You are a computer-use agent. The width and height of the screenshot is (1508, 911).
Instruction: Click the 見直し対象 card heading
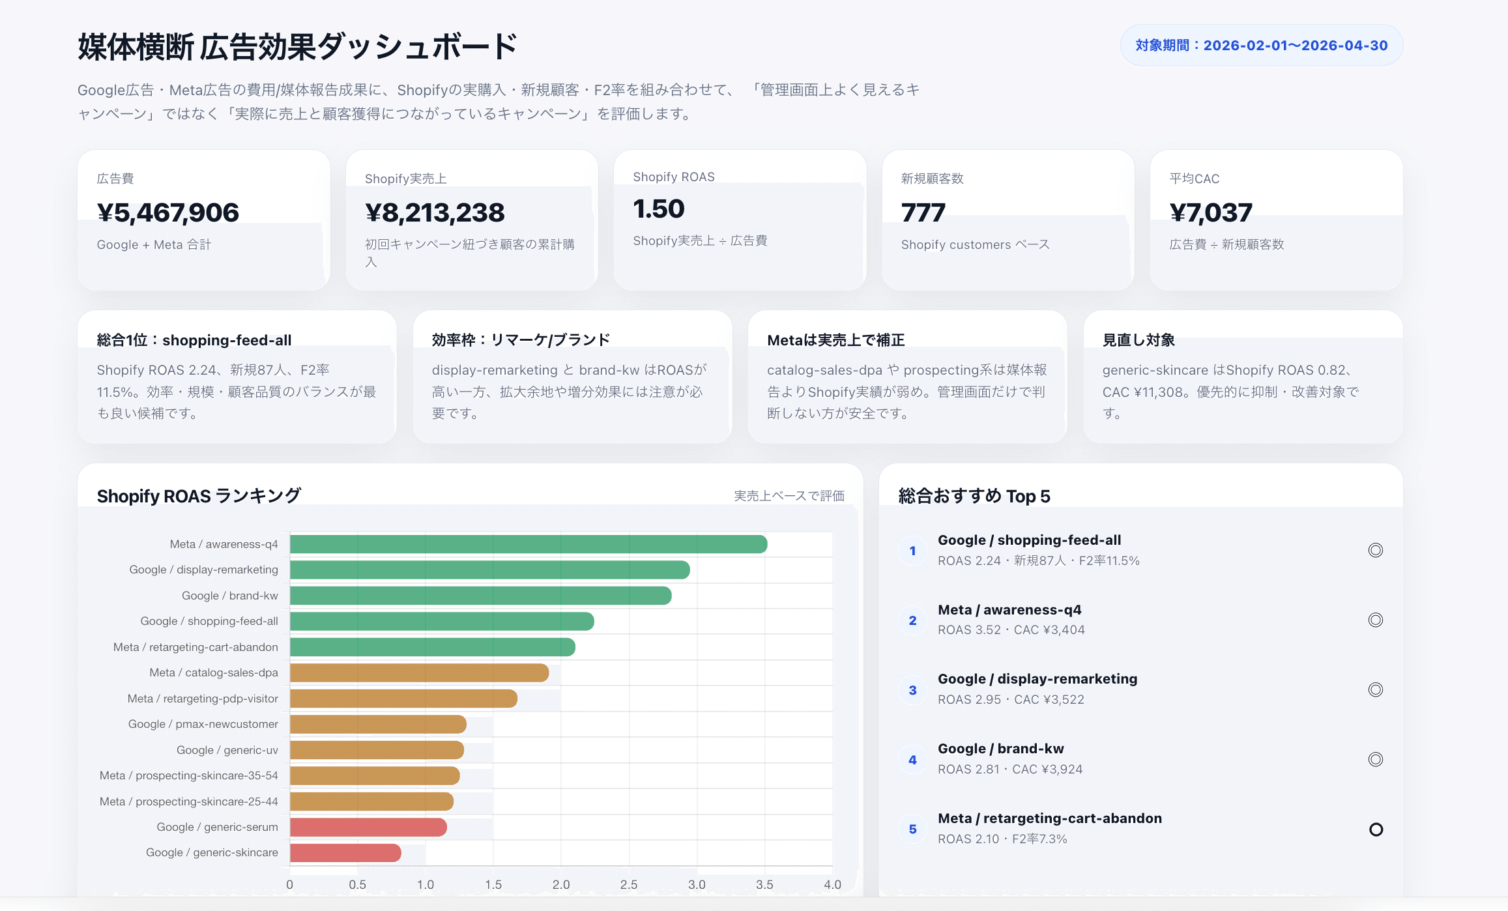1138,340
